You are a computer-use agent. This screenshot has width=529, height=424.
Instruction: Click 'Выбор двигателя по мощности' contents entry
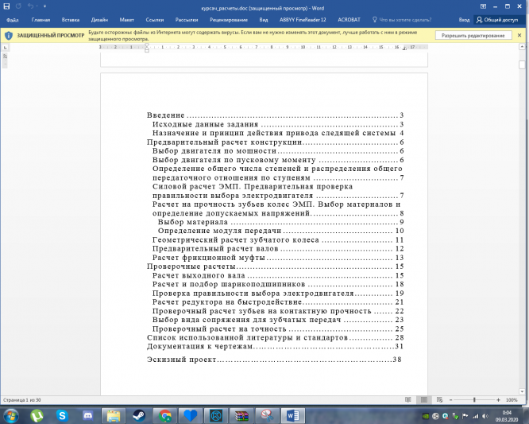214,151
